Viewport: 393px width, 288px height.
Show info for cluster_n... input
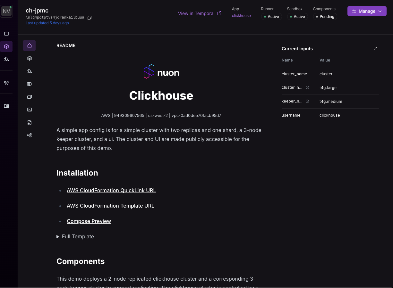click(307, 87)
